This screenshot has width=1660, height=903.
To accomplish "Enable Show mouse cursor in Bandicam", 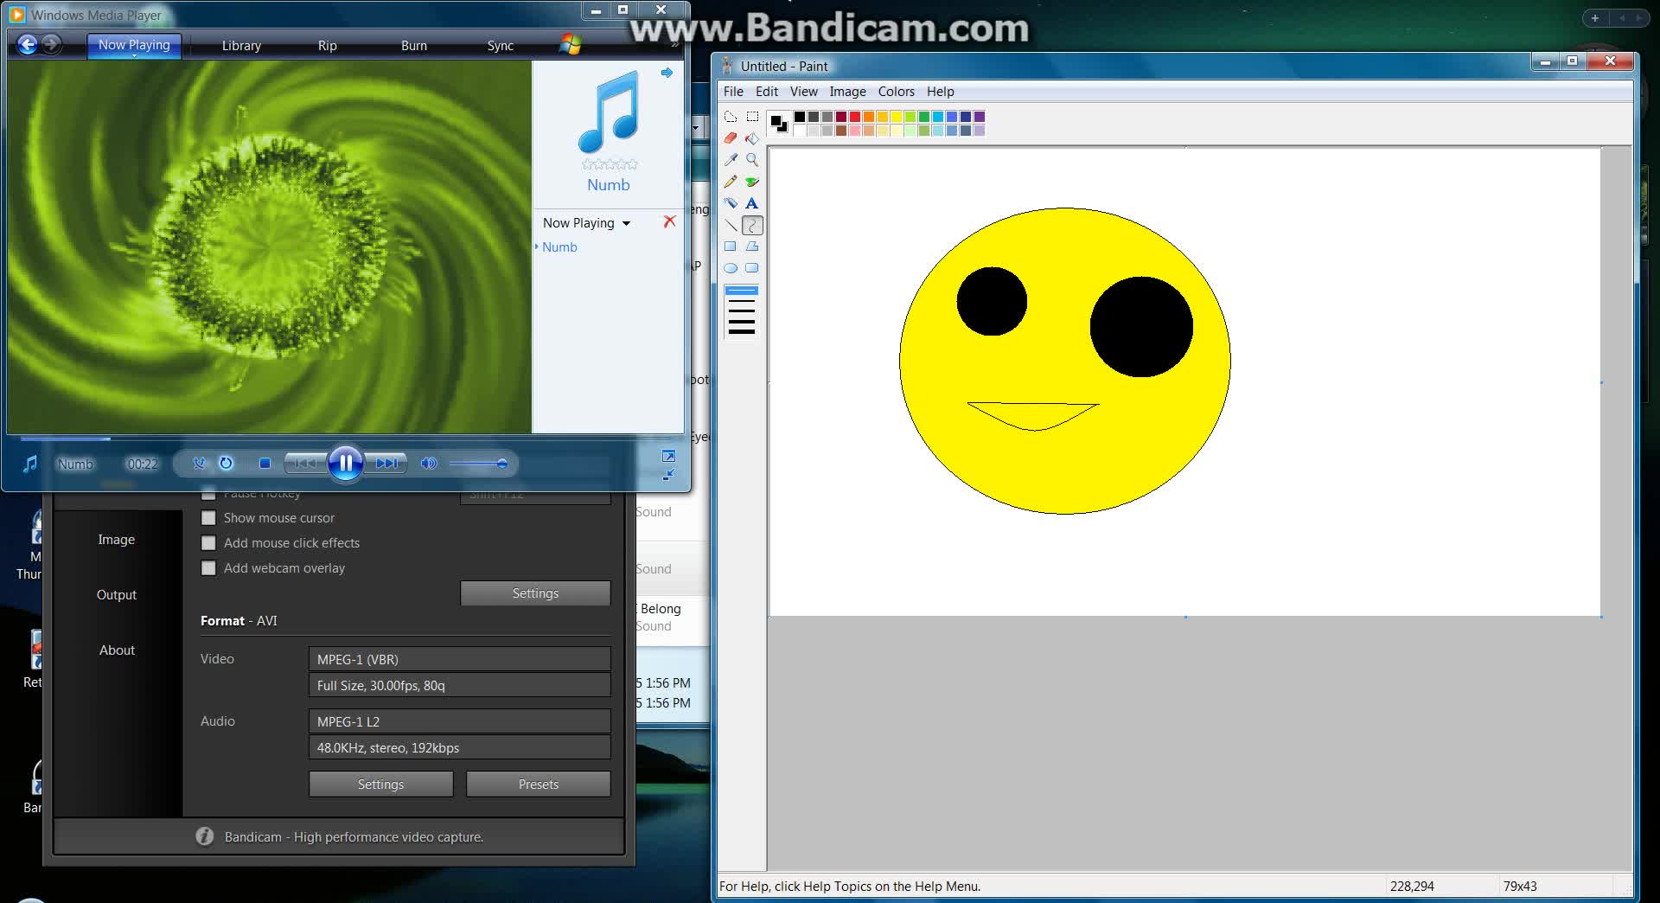I will tap(208, 517).
